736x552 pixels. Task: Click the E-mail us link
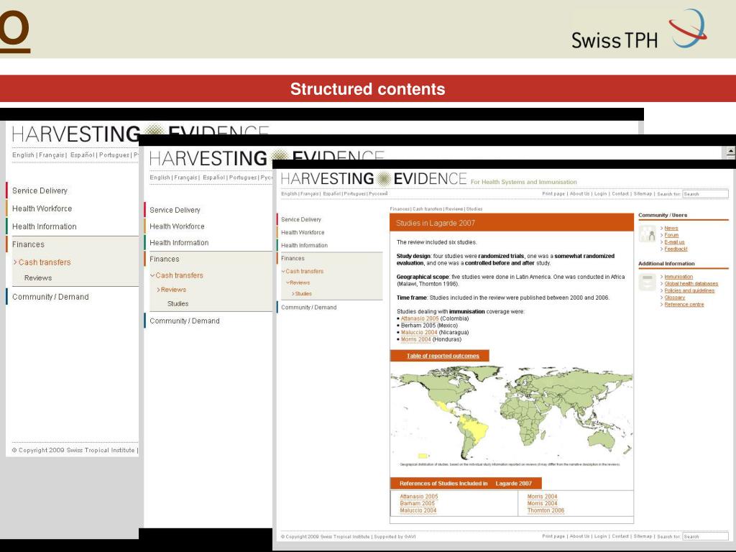[x=674, y=242]
